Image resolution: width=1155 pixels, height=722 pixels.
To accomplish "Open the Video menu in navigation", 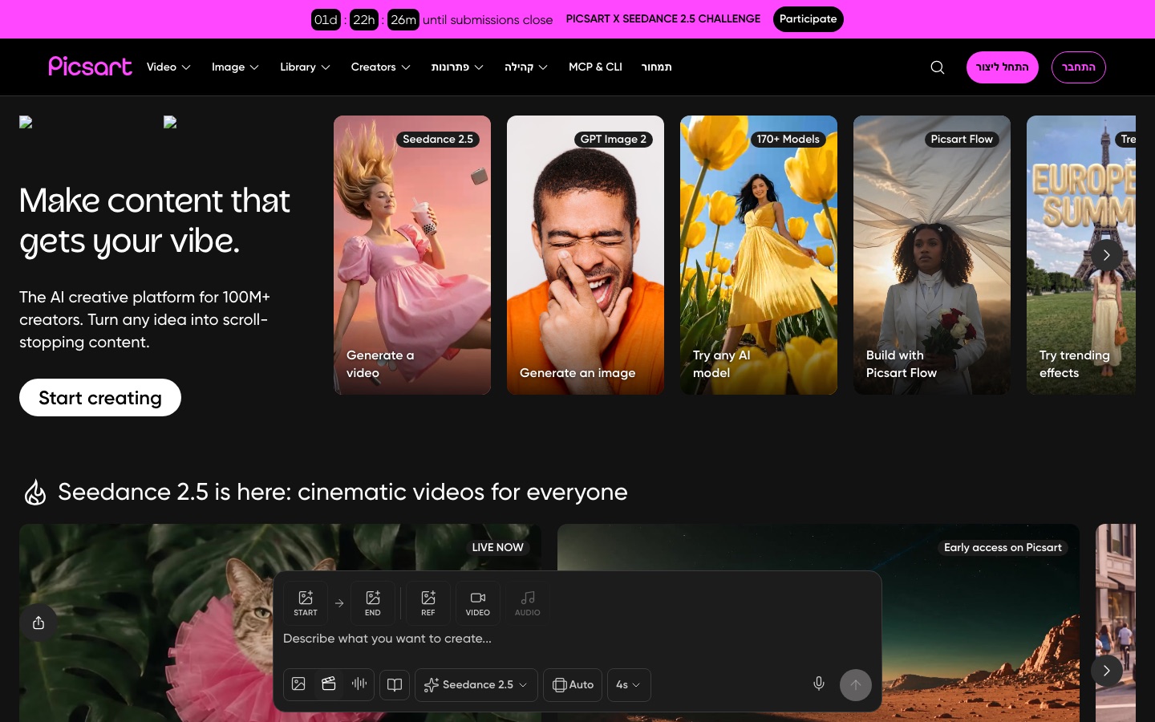I will pyautogui.click(x=168, y=67).
